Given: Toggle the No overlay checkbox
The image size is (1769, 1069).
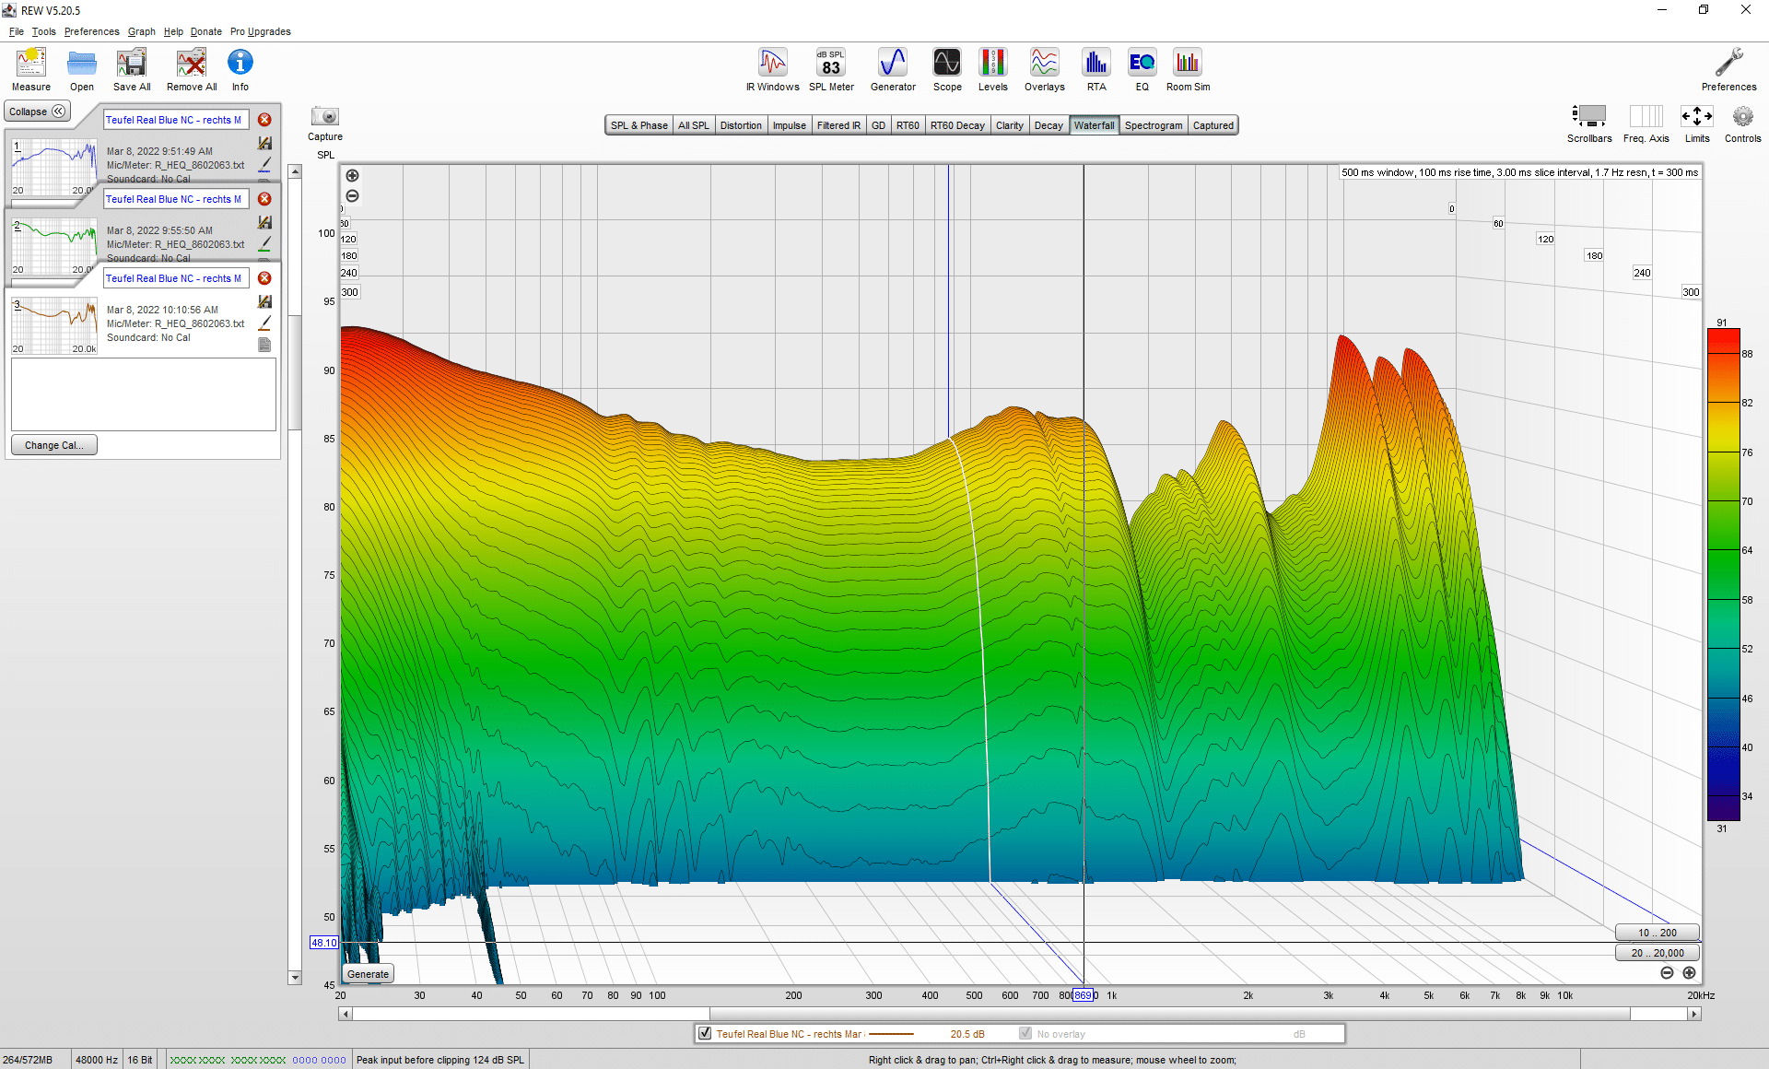Looking at the screenshot, I should [x=1025, y=1033].
